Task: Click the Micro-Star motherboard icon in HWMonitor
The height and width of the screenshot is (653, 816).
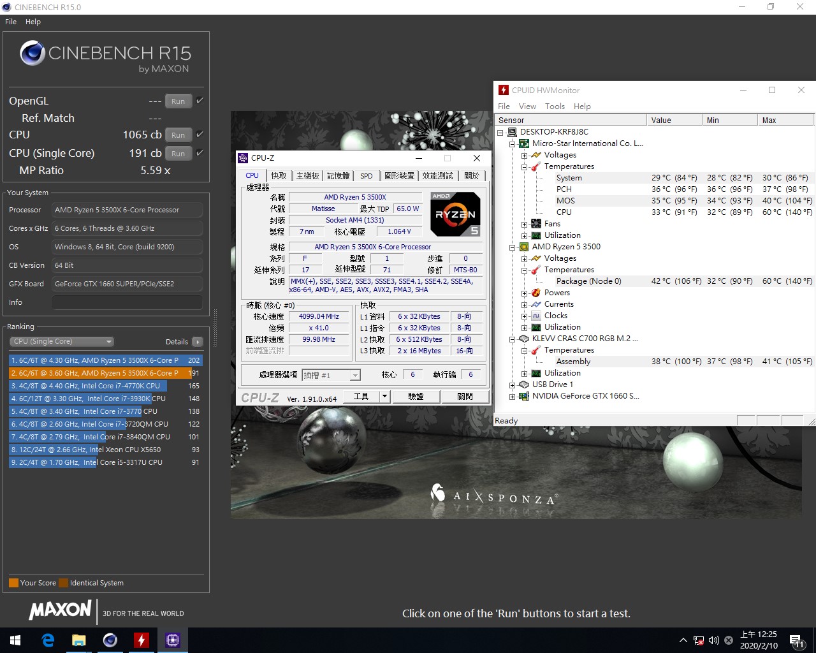Action: pos(524,143)
